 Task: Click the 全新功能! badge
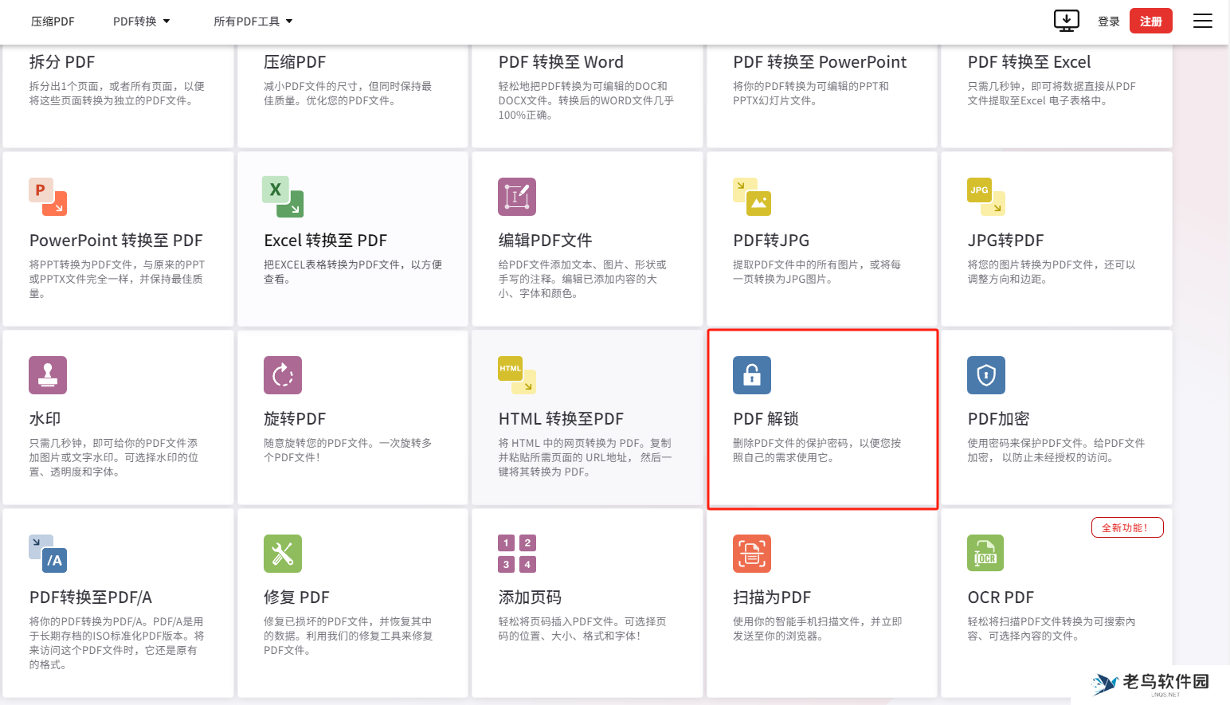pyautogui.click(x=1127, y=527)
